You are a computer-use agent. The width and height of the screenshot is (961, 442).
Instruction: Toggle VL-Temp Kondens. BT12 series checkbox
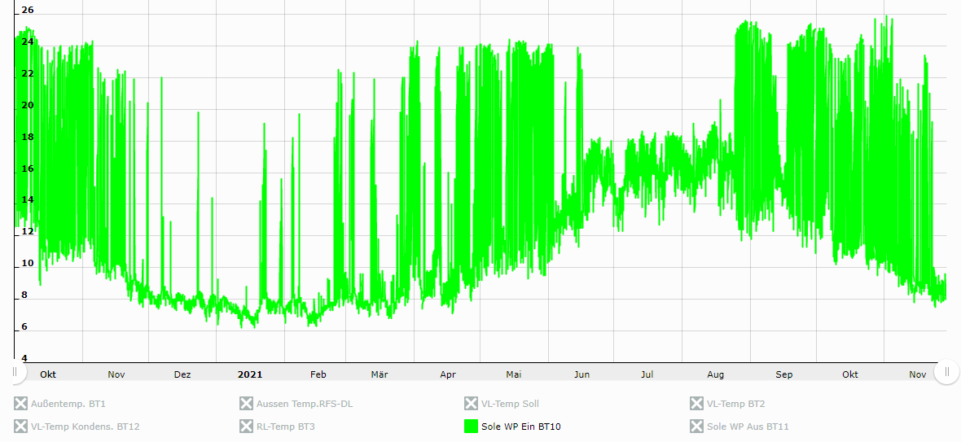pos(21,426)
